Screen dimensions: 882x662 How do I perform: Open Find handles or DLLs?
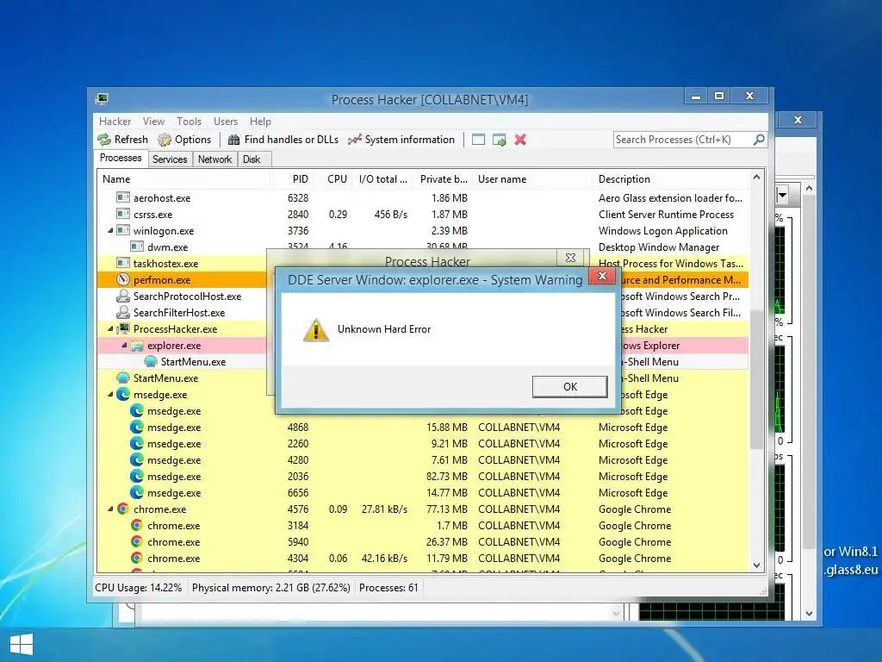283,140
